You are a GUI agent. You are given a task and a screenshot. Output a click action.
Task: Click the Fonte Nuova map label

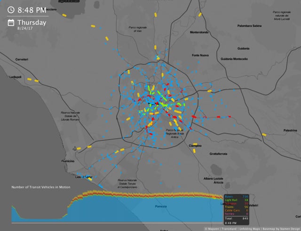[200, 55]
